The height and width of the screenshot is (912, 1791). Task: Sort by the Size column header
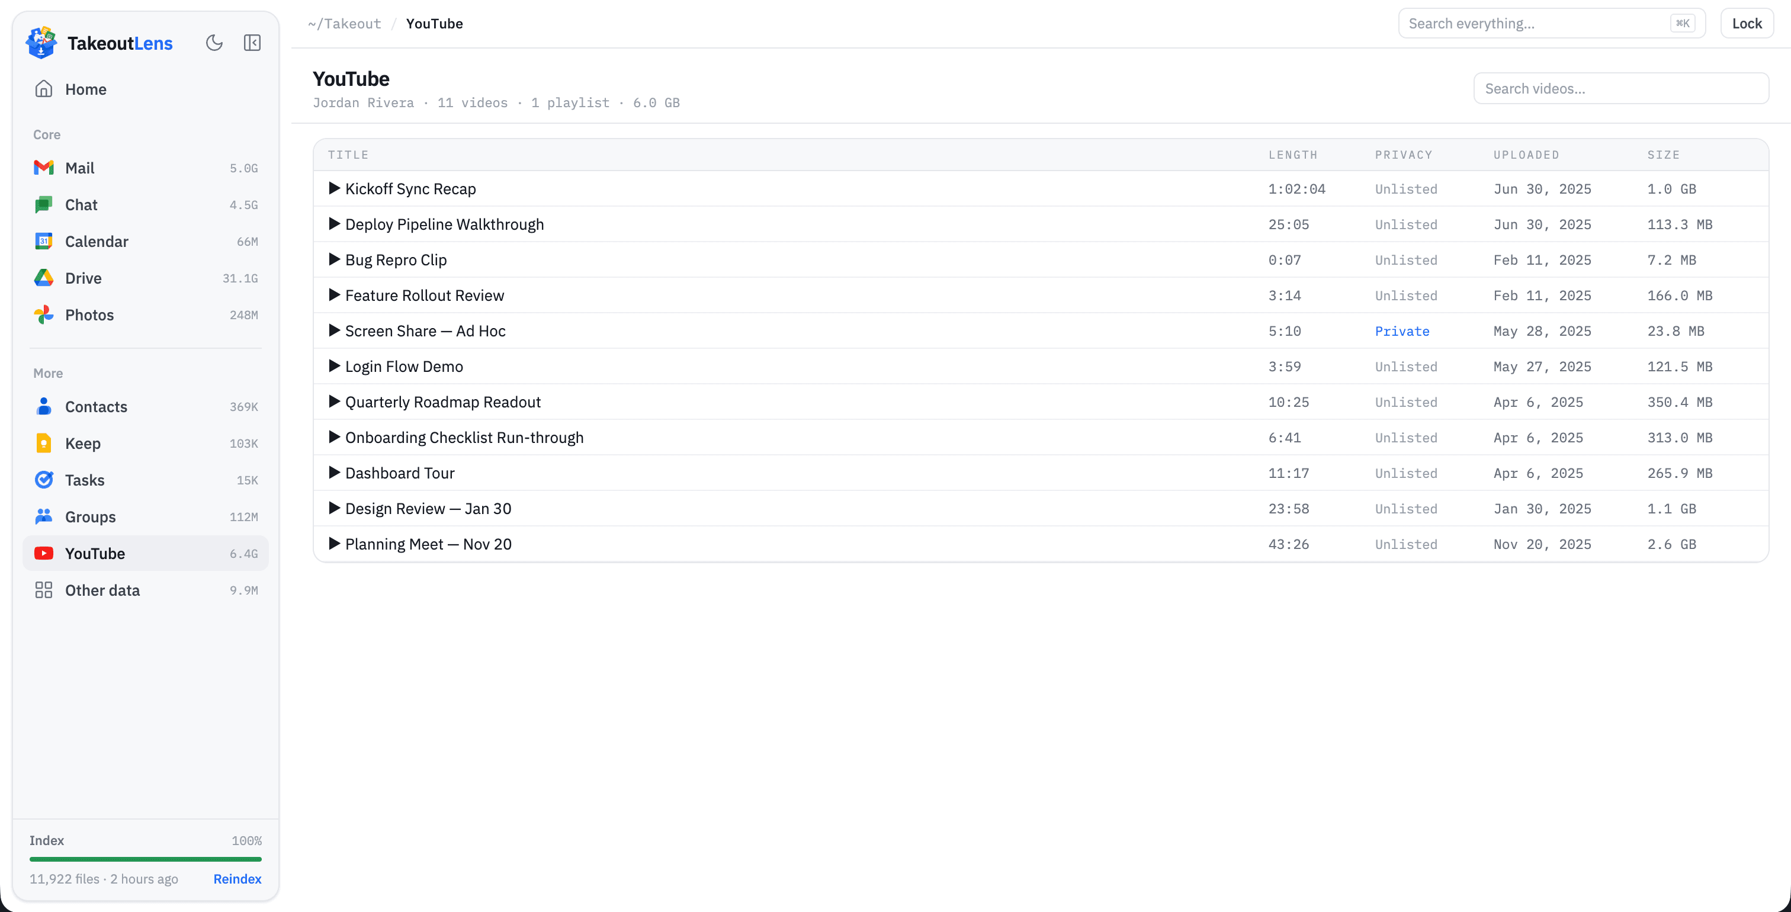pyautogui.click(x=1664, y=155)
